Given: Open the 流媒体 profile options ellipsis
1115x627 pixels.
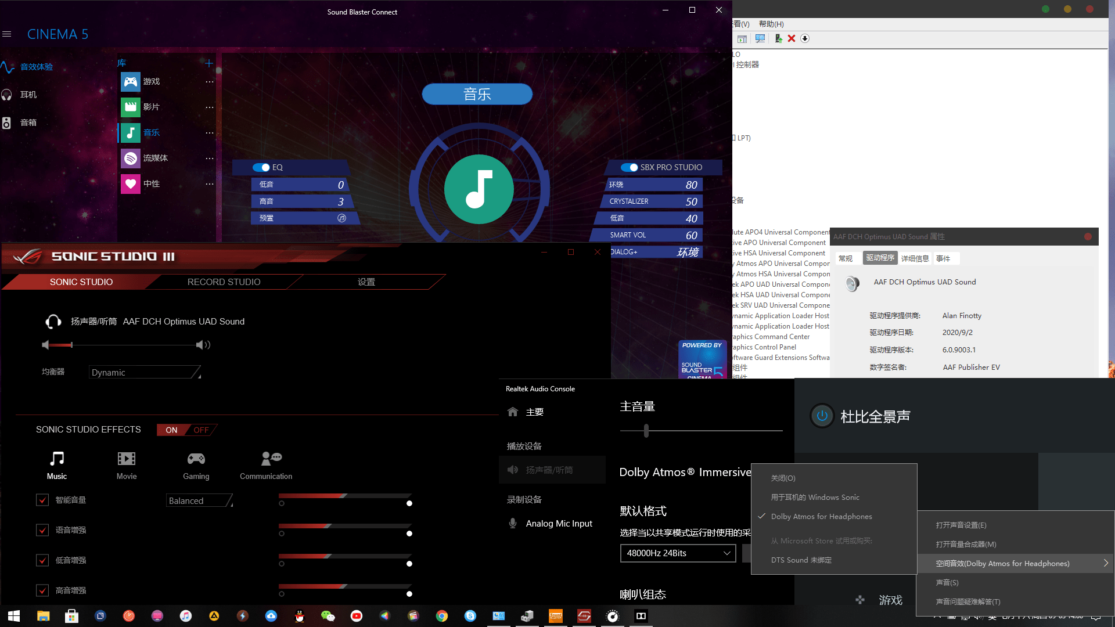Looking at the screenshot, I should click(x=210, y=158).
